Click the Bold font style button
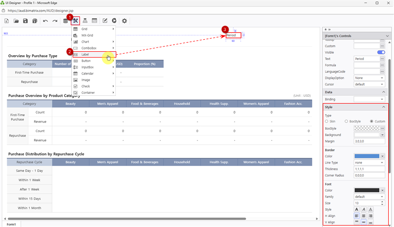The height and width of the screenshot is (227, 394). (x=357, y=209)
